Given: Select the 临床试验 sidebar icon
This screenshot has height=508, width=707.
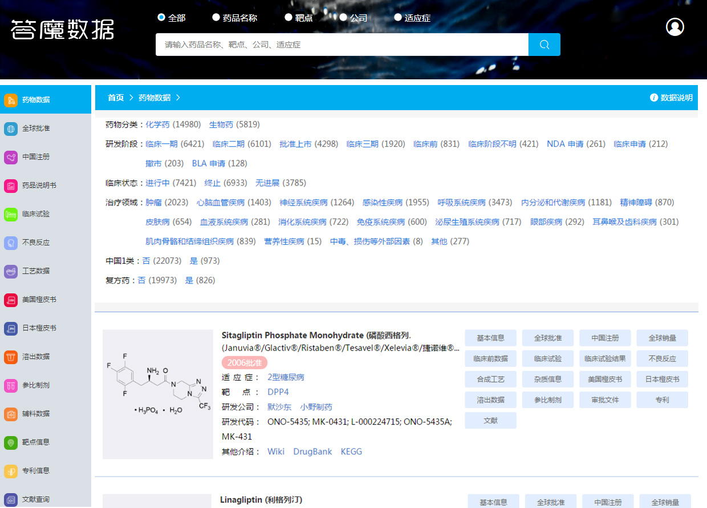Looking at the screenshot, I should [x=11, y=214].
